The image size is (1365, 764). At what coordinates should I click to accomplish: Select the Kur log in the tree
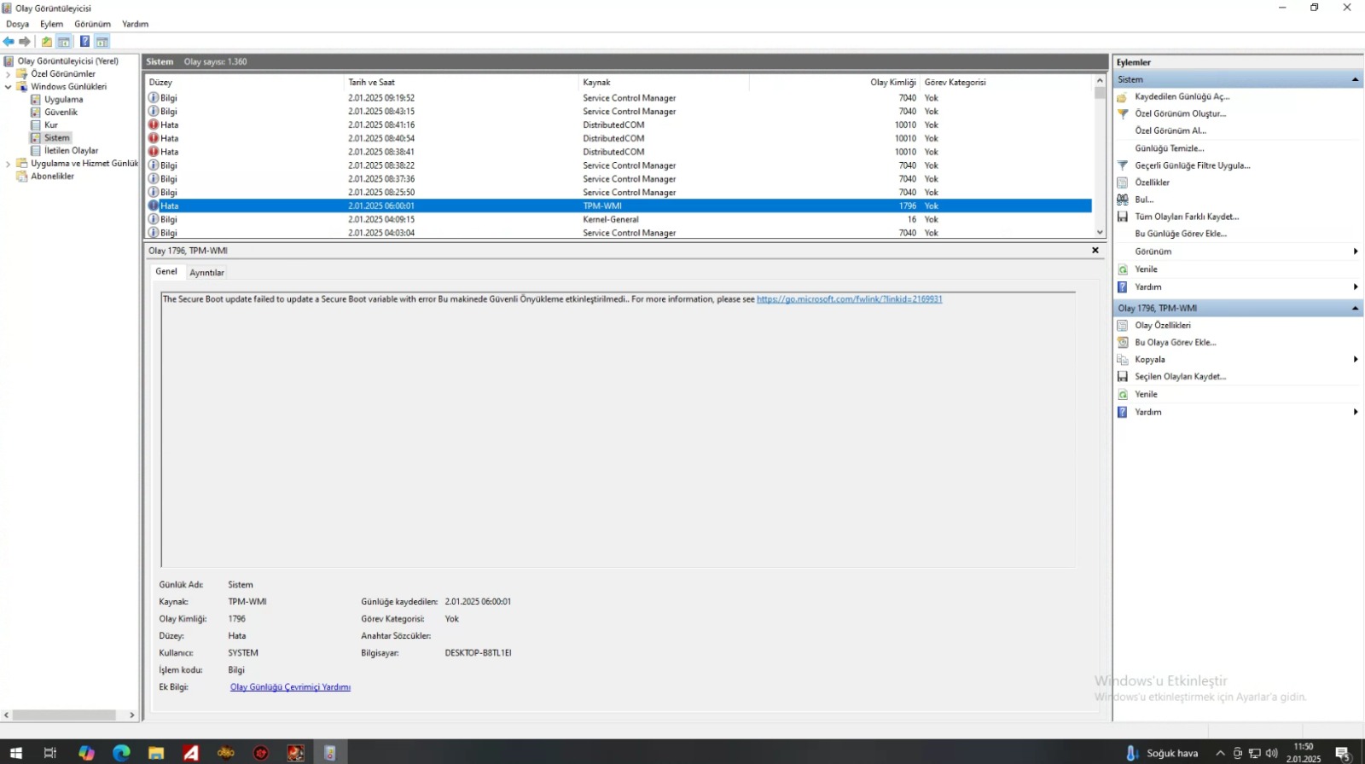coord(50,125)
